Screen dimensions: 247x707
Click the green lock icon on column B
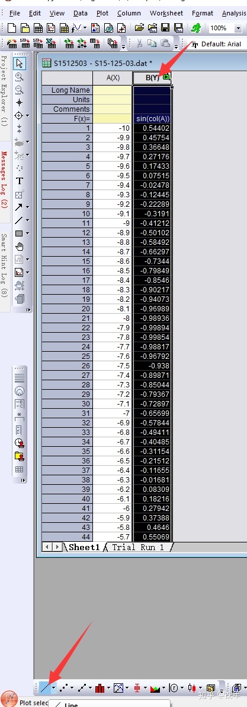(x=166, y=78)
